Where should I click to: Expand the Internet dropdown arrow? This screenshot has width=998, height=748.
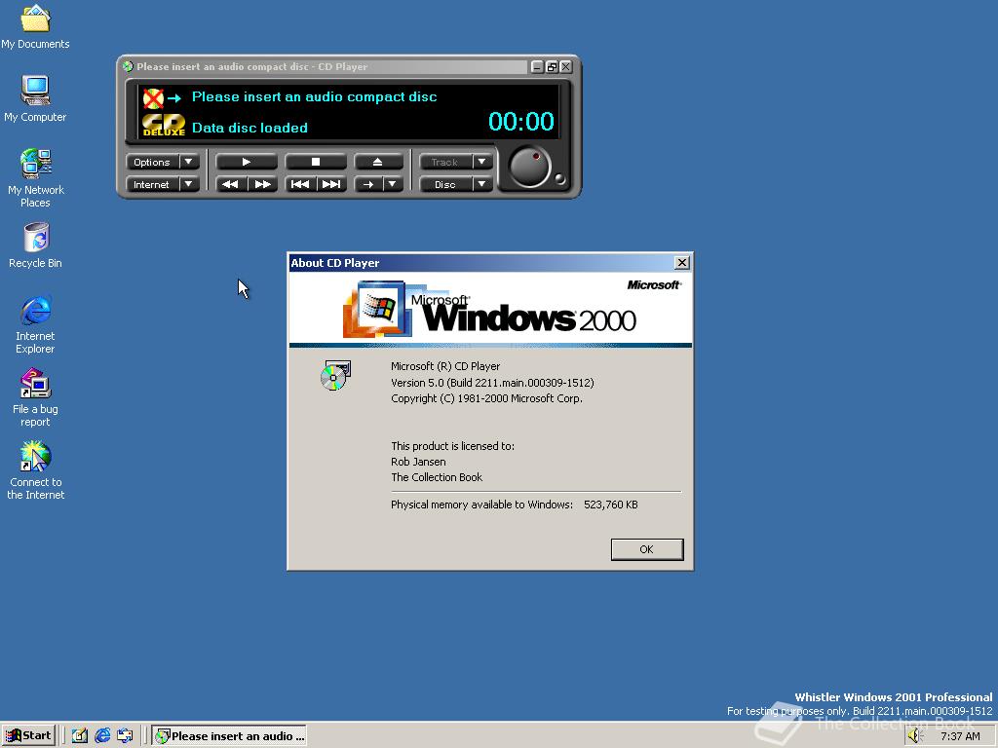coord(189,184)
